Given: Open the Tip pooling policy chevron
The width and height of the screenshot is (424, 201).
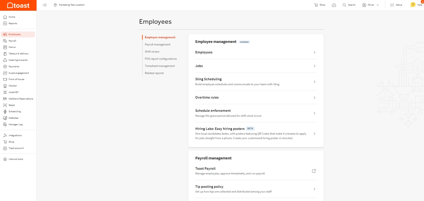Looking at the screenshot, I should (314, 189).
